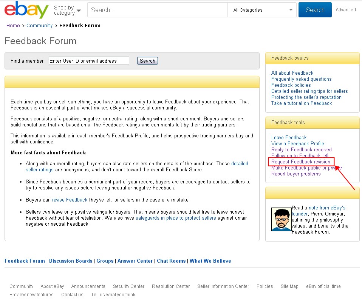Open the Request Feedback revision link
Screen dimensions: 362x300
coord(301,162)
